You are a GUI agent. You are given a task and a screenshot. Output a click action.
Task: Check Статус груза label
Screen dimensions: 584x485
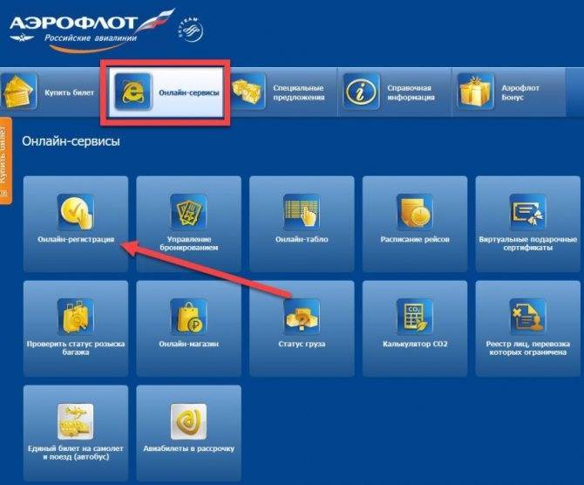302,344
